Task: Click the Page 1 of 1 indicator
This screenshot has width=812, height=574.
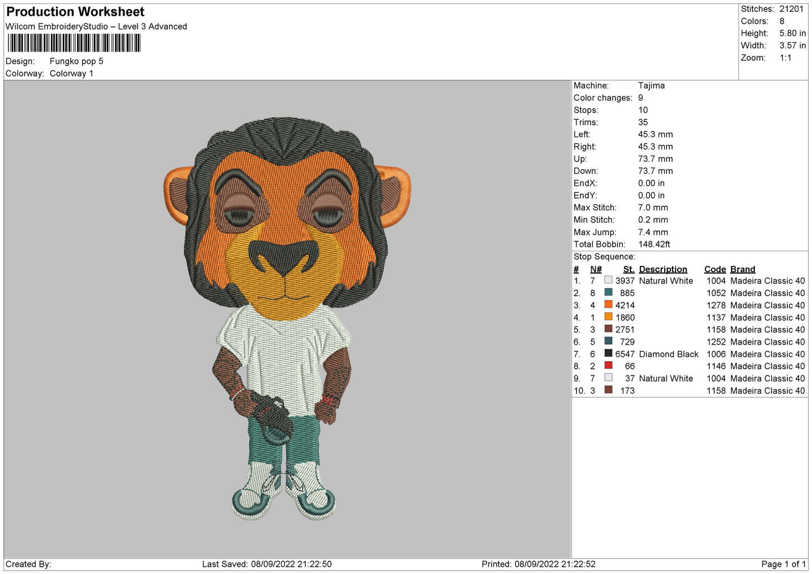Action: coord(783,564)
